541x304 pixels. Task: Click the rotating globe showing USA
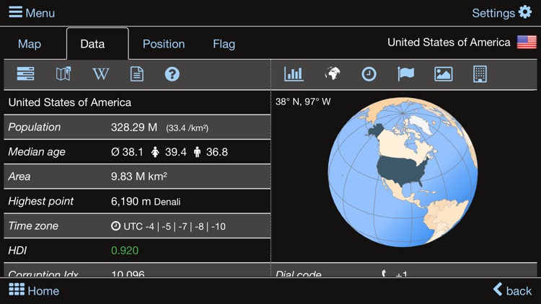pyautogui.click(x=403, y=172)
